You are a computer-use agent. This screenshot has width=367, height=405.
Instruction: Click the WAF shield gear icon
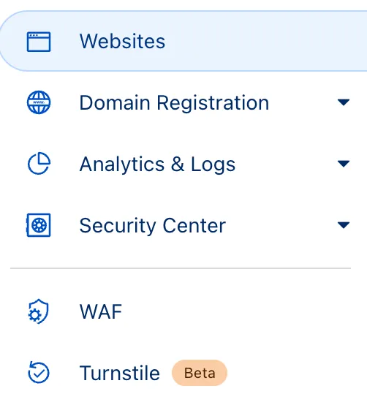tap(38, 311)
